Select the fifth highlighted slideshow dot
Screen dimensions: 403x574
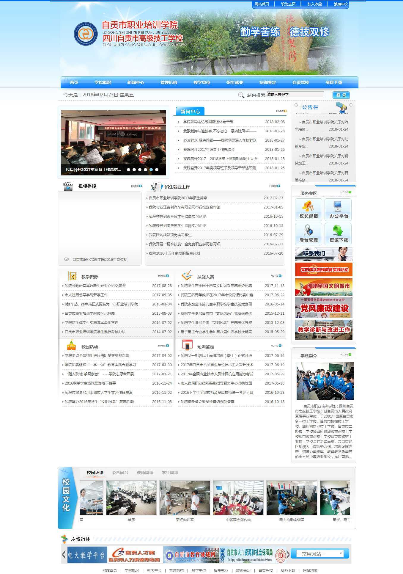(x=151, y=170)
